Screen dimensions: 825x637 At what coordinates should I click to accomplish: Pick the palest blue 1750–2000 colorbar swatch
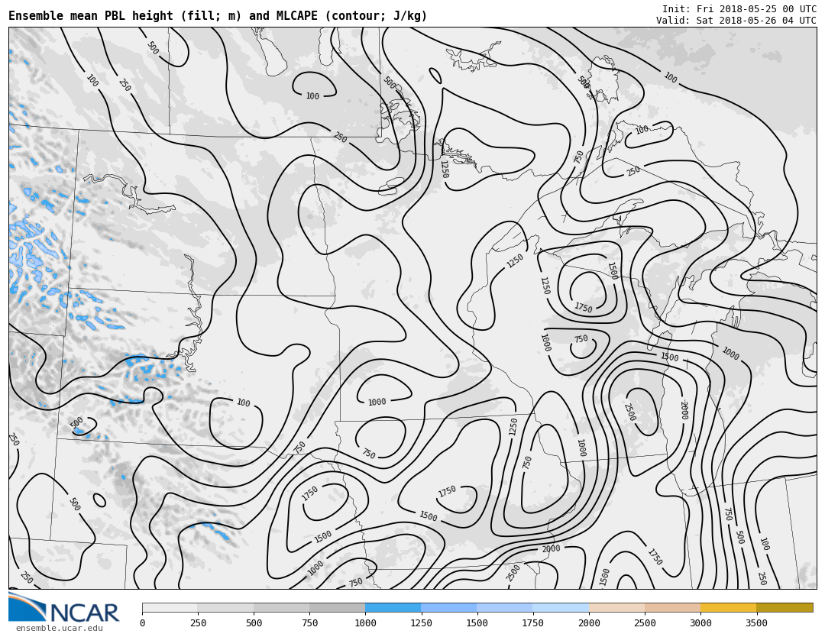(561, 607)
